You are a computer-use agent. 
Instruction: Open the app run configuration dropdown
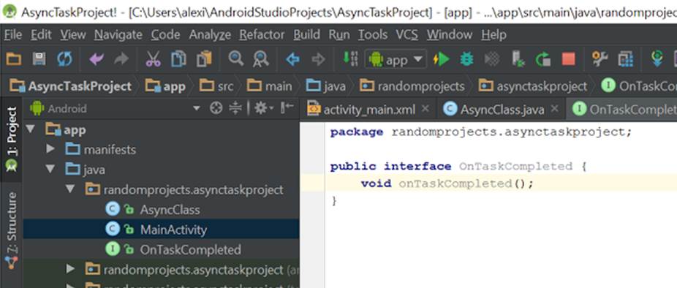coord(396,59)
